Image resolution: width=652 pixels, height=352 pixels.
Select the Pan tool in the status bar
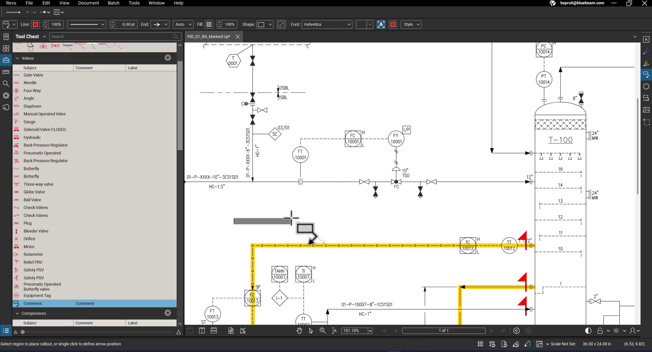pyautogui.click(x=299, y=331)
